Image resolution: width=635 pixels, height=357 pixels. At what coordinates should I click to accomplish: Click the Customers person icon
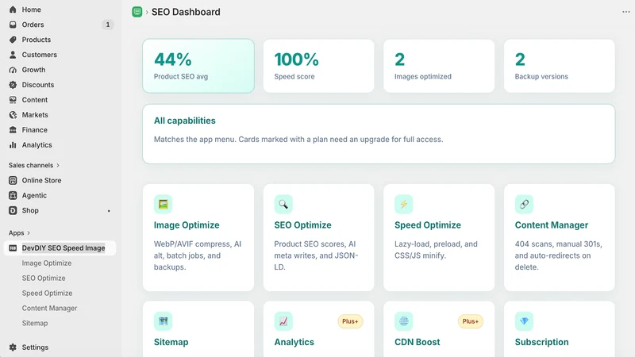click(13, 55)
